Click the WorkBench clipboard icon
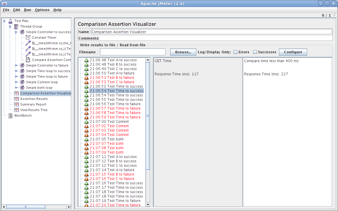Screen dimensions: 338x211 [11, 115]
